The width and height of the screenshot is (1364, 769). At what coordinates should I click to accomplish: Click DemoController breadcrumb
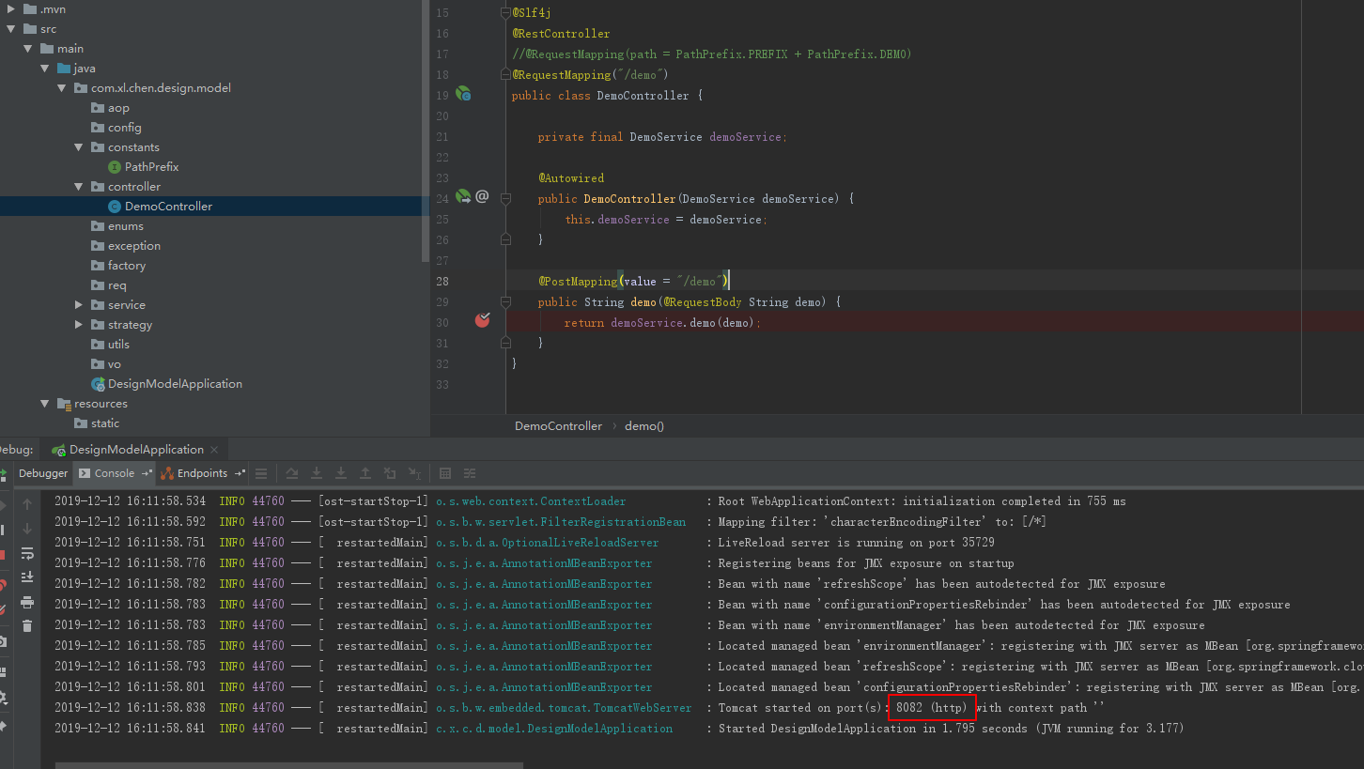click(558, 426)
